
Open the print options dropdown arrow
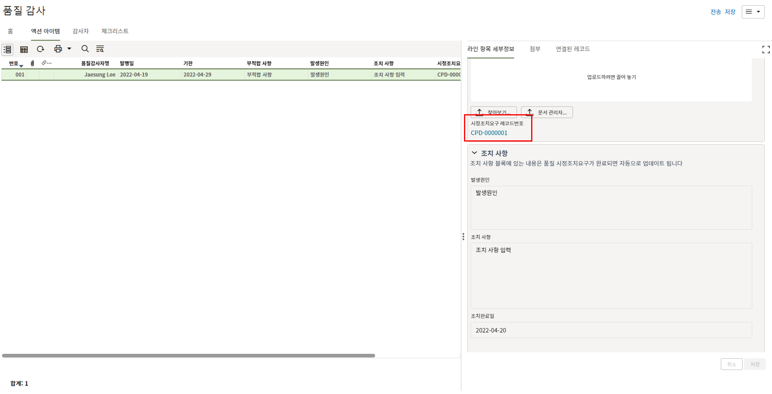coord(69,49)
